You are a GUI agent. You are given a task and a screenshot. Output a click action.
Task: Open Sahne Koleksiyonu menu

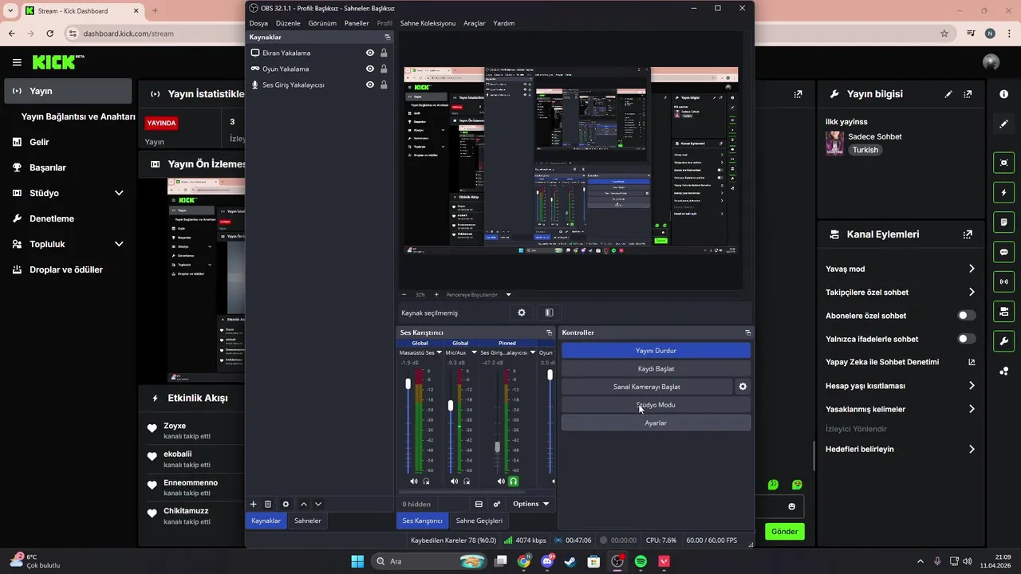coord(428,23)
